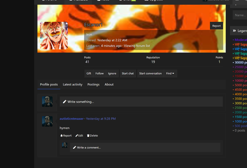Image resolution: width=247 pixels, height=168 pixels.
Task: Open the About tab
Action: pyautogui.click(x=109, y=85)
